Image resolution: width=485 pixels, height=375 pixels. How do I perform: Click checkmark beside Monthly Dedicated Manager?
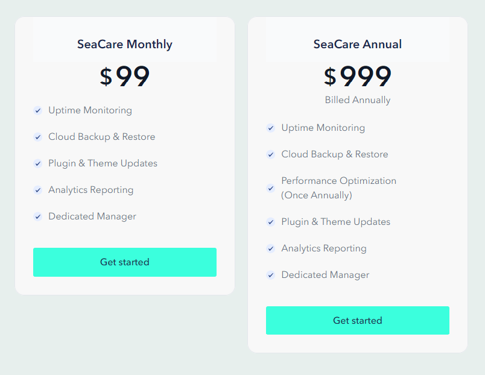point(37,216)
